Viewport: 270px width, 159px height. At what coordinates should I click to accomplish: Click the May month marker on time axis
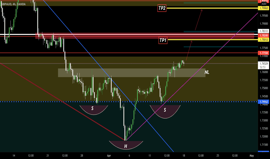(252, 156)
